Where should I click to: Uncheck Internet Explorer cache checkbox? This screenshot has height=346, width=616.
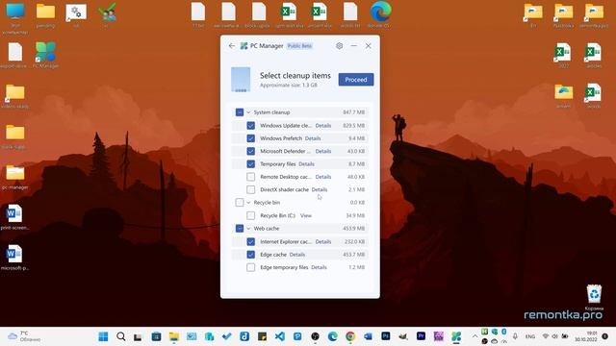pos(250,241)
